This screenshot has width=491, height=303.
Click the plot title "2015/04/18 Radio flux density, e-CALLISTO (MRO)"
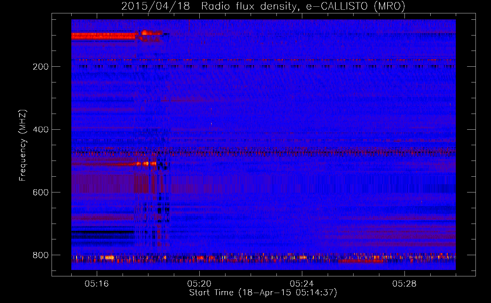263,6
